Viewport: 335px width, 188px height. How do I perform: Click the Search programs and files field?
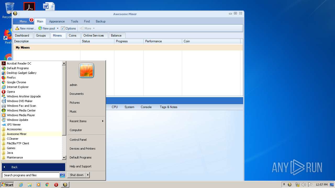click(x=31, y=175)
